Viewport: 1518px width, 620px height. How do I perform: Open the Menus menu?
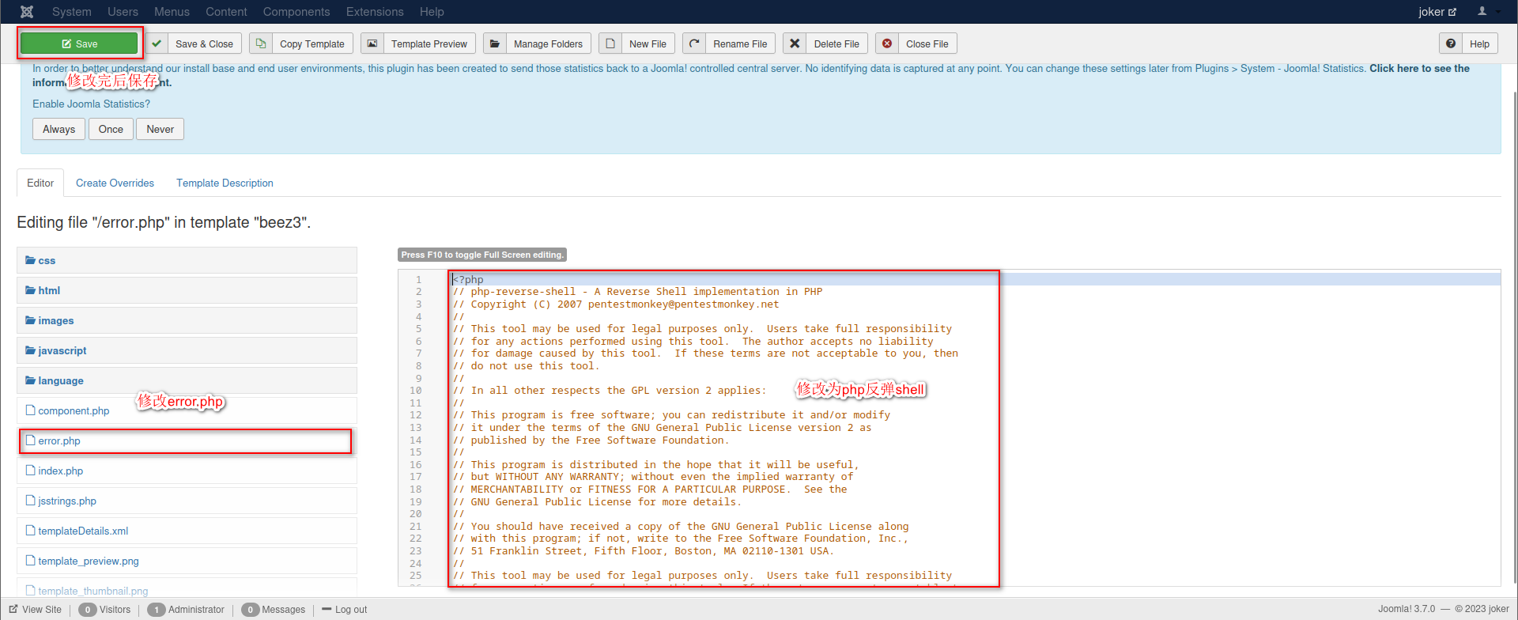coord(172,12)
